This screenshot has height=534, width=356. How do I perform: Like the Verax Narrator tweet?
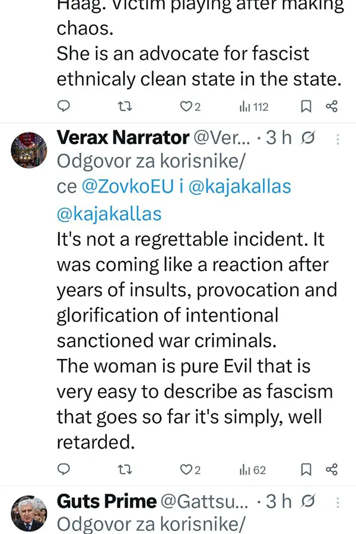186,470
